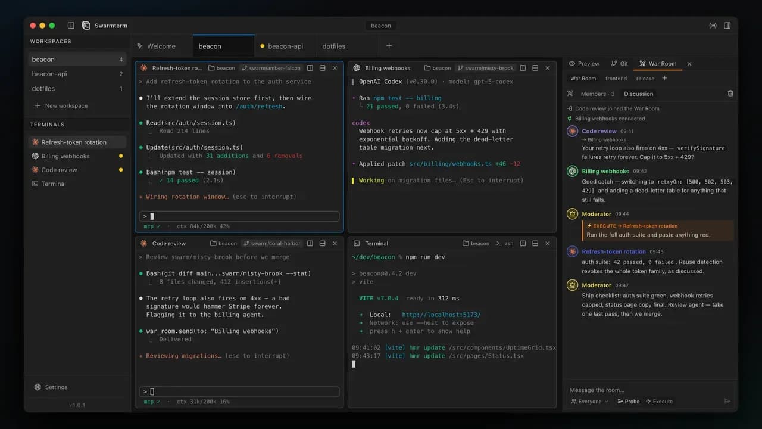The height and width of the screenshot is (429, 762).
Task: Focus the Message the room input
Action: click(x=649, y=390)
